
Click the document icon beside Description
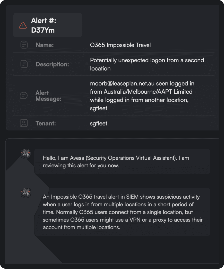click(x=24, y=64)
